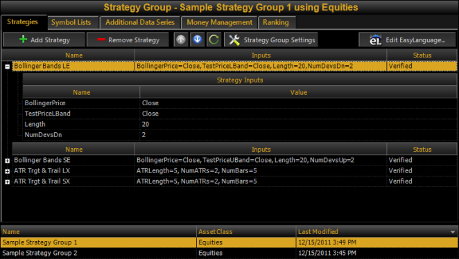
Task: Open Edit EasyLanguage editor
Action: click(x=407, y=39)
